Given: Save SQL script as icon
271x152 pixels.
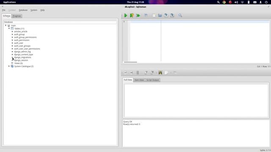Looking at the screenshot, I should 172,16.
